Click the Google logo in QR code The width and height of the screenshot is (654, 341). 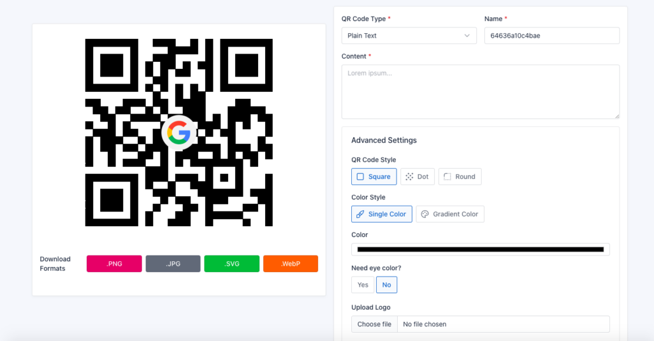coord(179,133)
